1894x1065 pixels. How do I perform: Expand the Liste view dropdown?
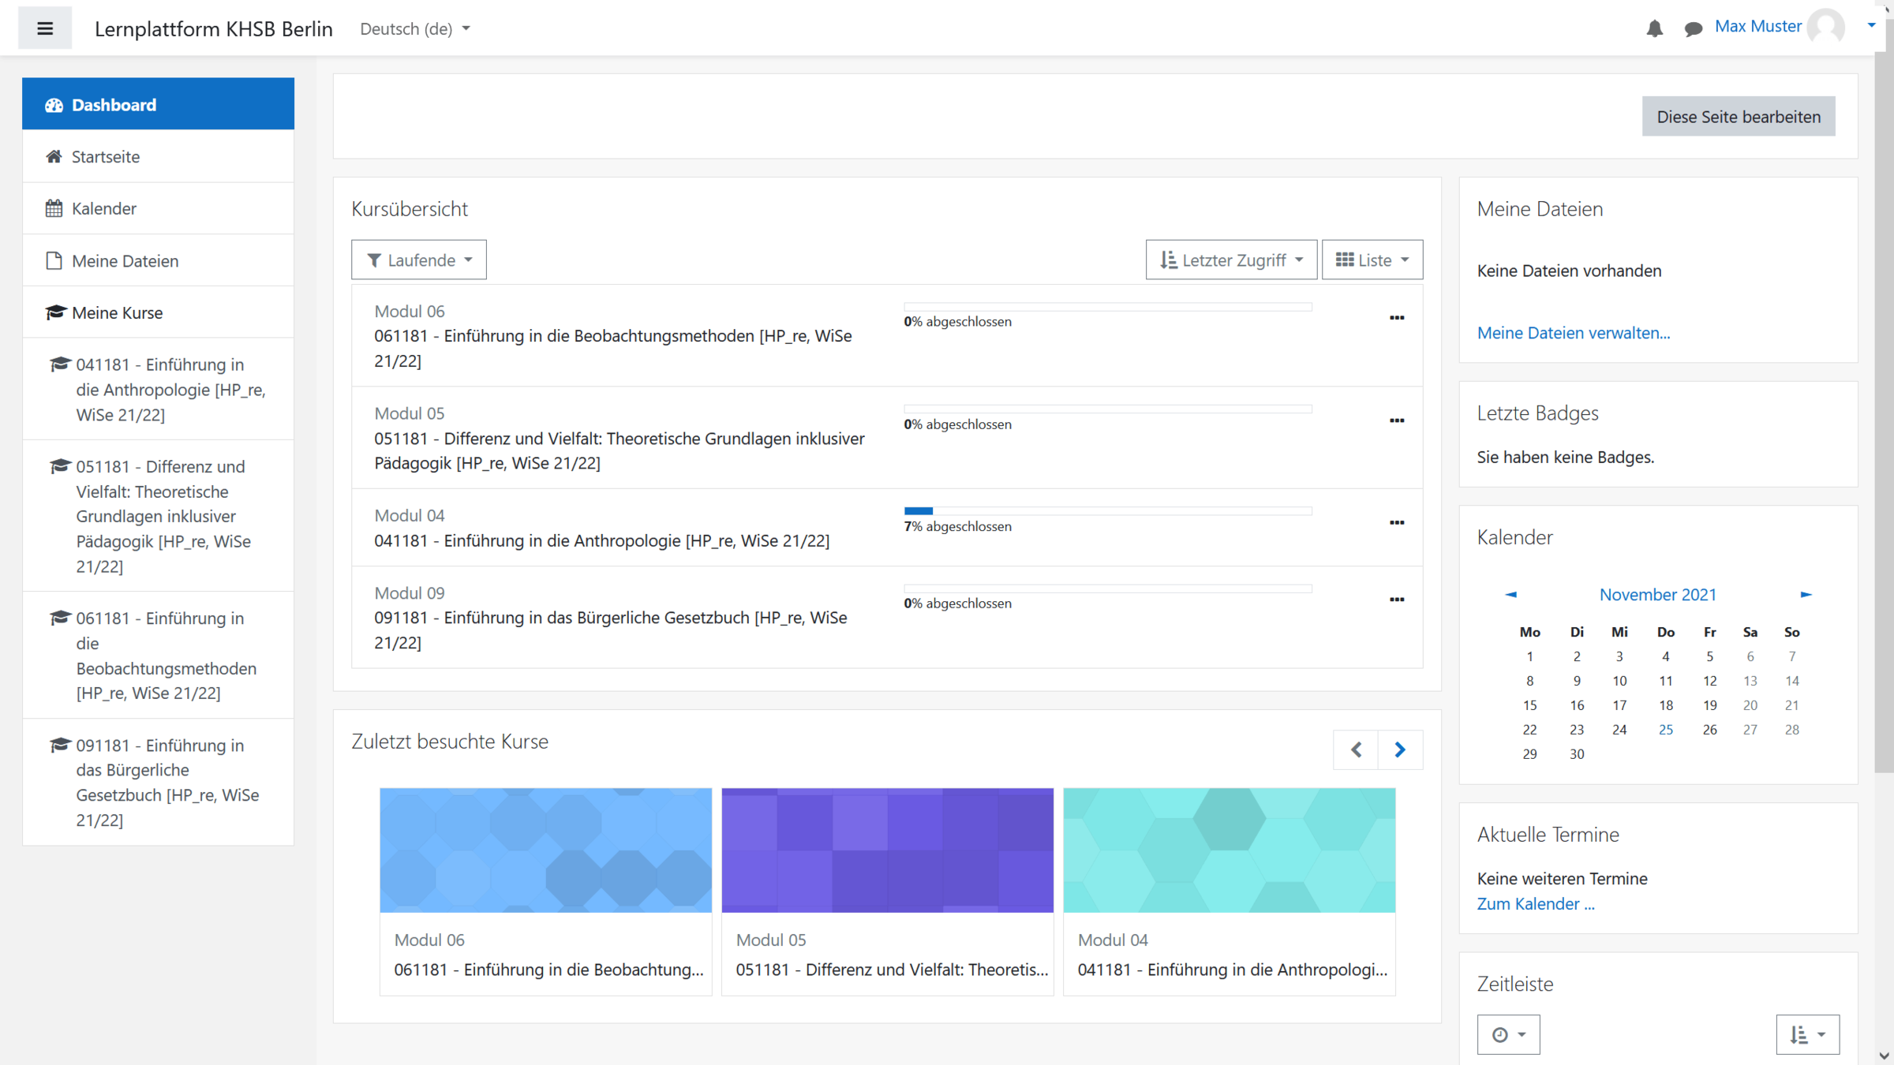tap(1372, 260)
